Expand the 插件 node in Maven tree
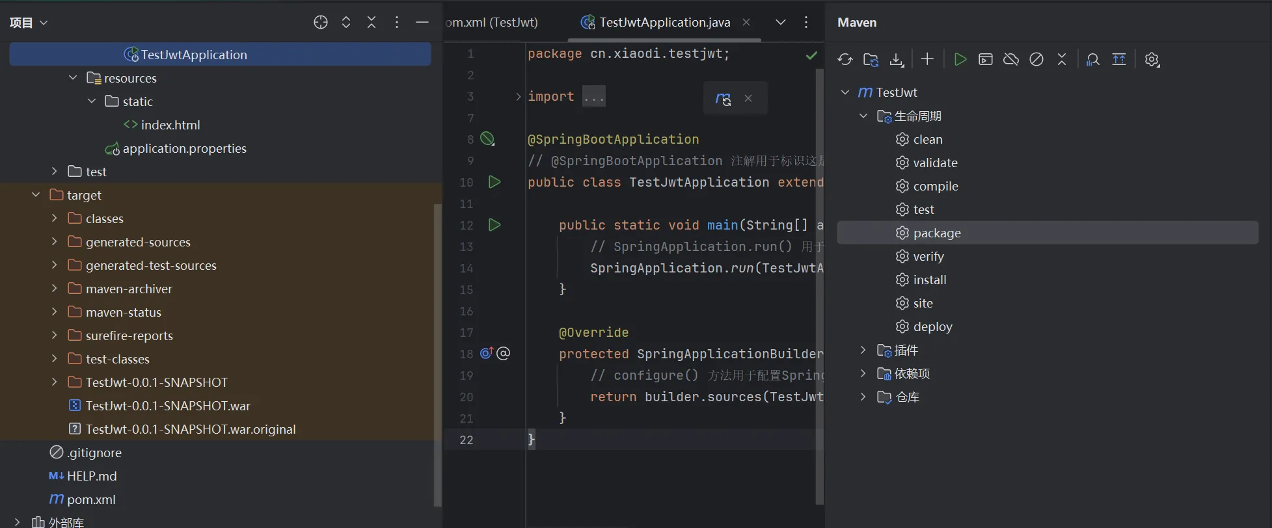This screenshot has height=528, width=1272. coord(863,350)
